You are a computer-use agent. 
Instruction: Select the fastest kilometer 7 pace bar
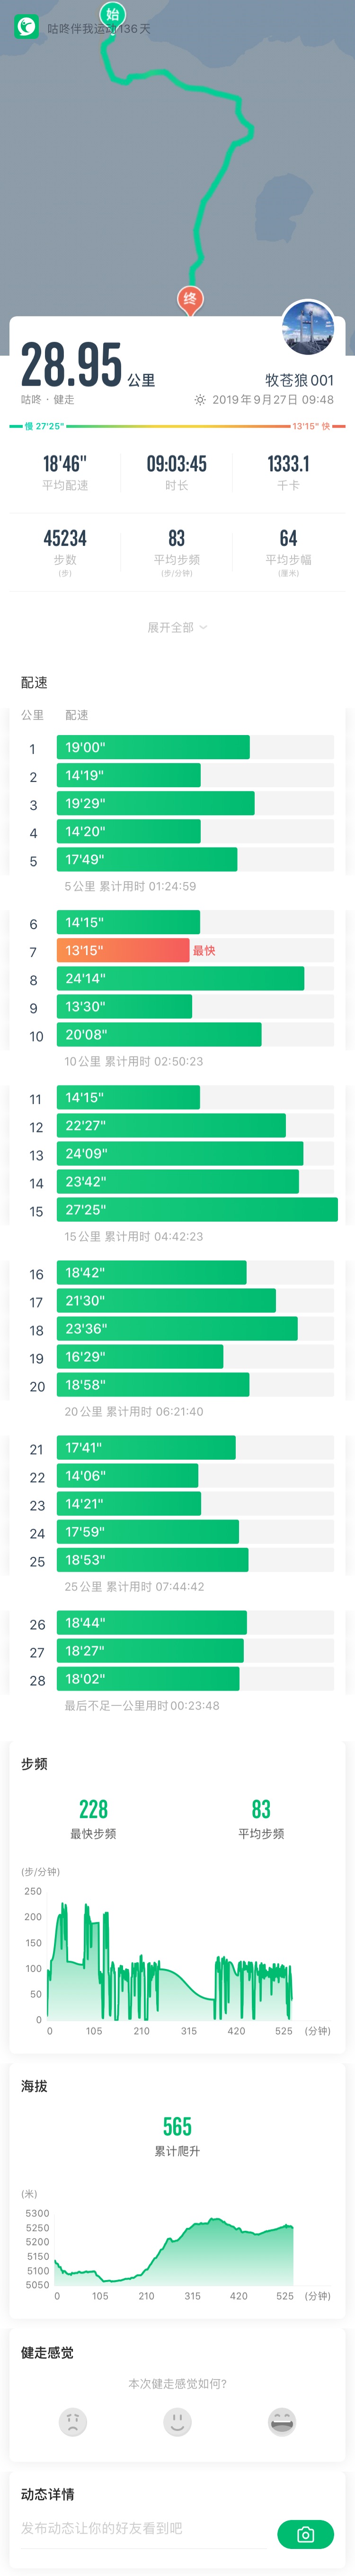123,950
